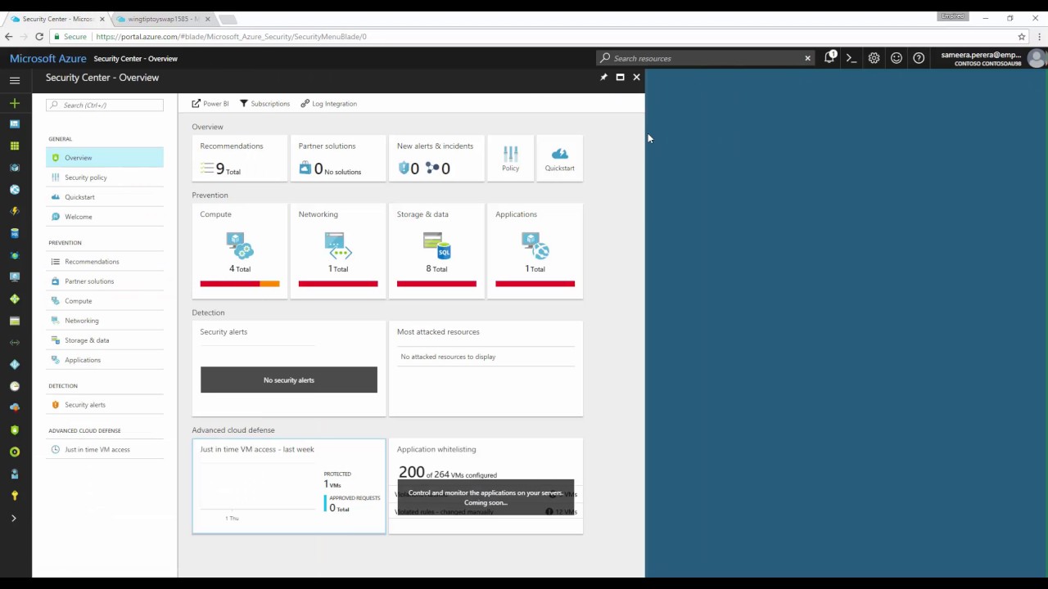Open Log Integration in the toolbar
Screen dimensions: 1048x589
[328, 104]
